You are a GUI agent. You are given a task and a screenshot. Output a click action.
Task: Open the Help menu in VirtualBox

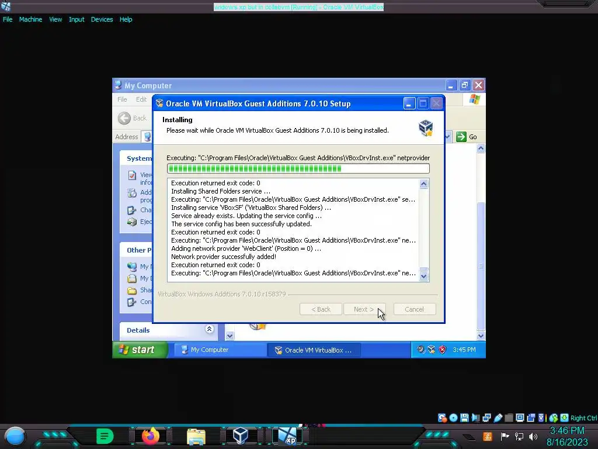126,19
